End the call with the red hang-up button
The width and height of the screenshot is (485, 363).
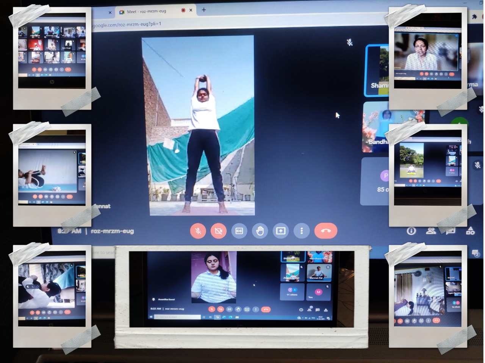[325, 231]
